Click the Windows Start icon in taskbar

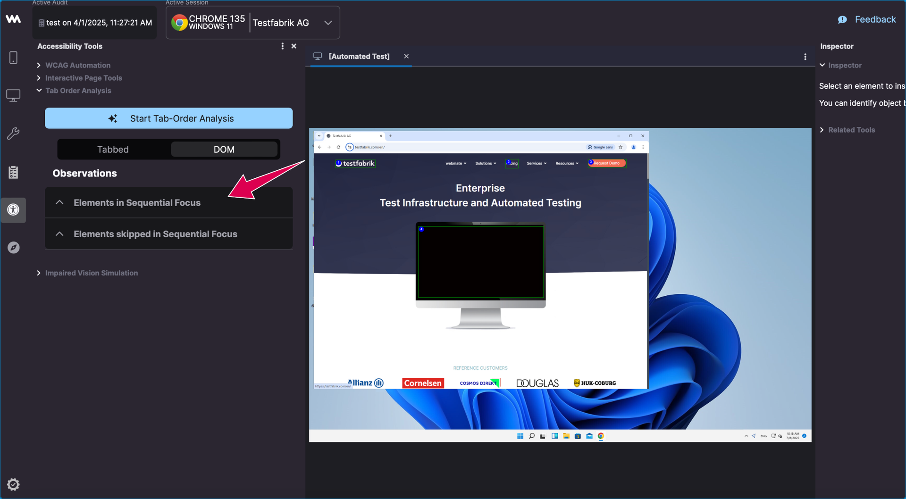click(520, 436)
